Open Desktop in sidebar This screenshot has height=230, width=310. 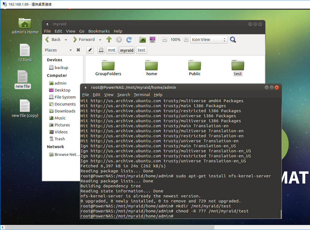pos(60,90)
